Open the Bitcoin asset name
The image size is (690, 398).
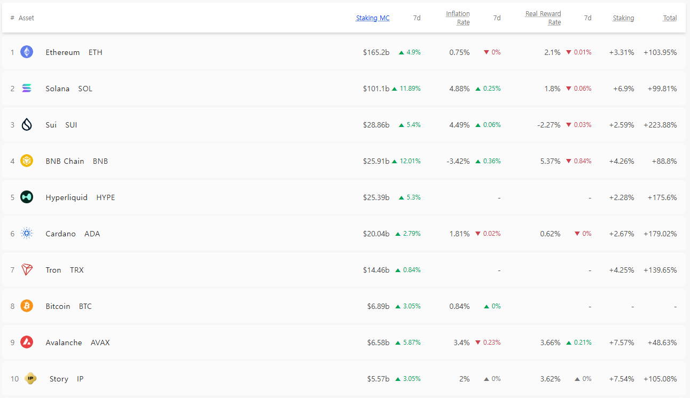tap(58, 306)
